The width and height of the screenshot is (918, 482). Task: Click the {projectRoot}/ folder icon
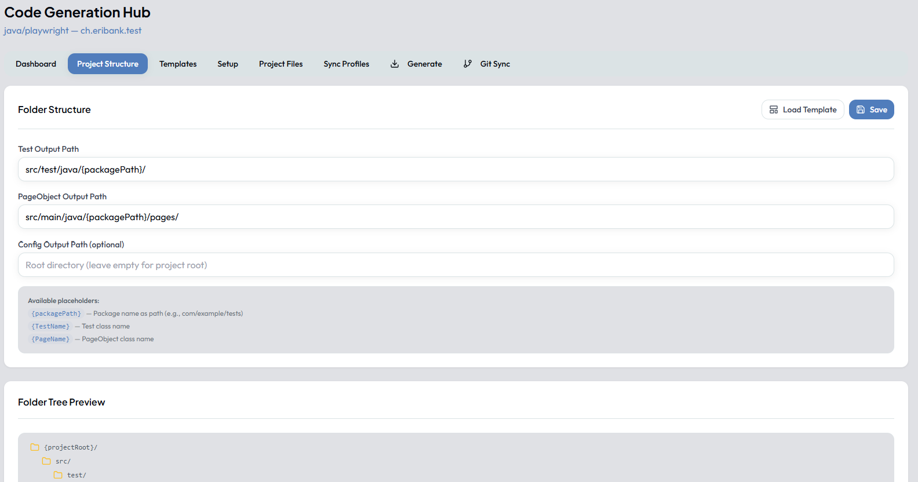tap(35, 447)
